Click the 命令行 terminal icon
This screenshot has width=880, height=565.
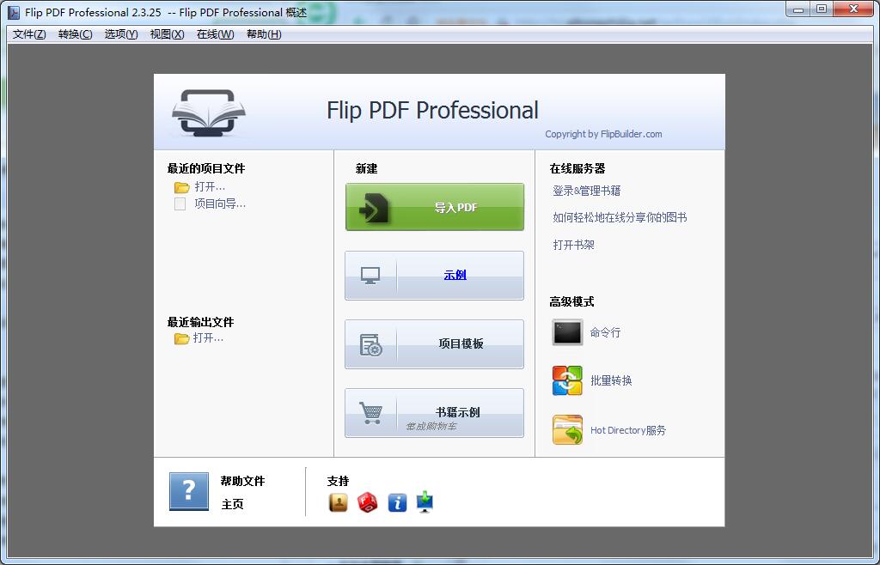pyautogui.click(x=567, y=332)
